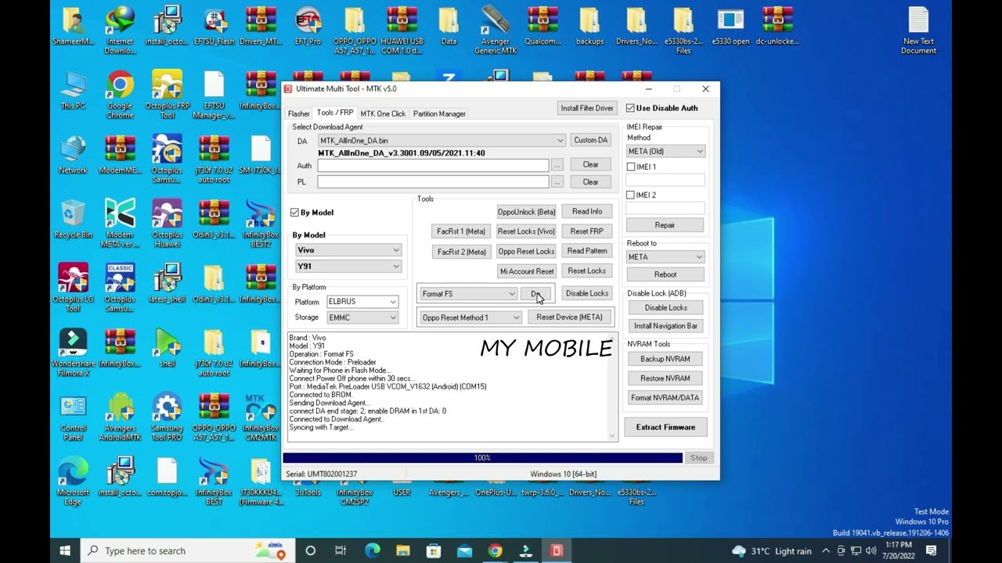Viewport: 1002px width, 563px height.
Task: Open the ELBRUS platform dropdown
Action: pos(362,302)
